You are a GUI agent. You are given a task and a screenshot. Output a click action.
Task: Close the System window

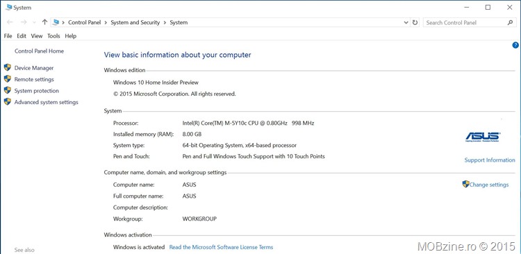click(x=510, y=8)
